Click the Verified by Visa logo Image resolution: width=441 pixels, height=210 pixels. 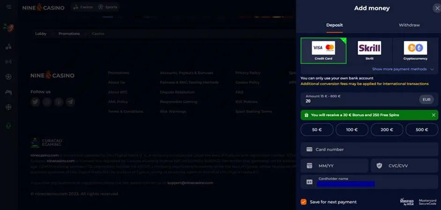click(x=407, y=202)
